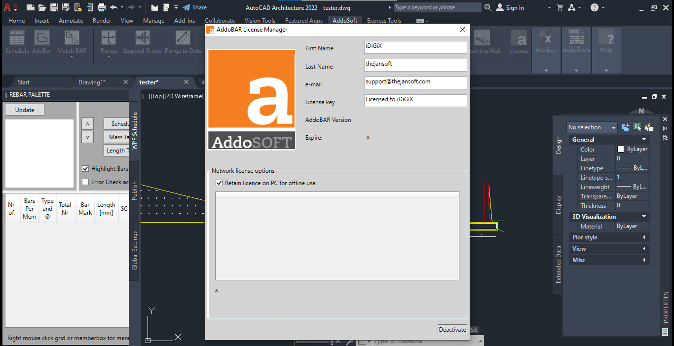The height and width of the screenshot is (346, 674).
Task: Expand the View properties section
Action: click(x=644, y=249)
